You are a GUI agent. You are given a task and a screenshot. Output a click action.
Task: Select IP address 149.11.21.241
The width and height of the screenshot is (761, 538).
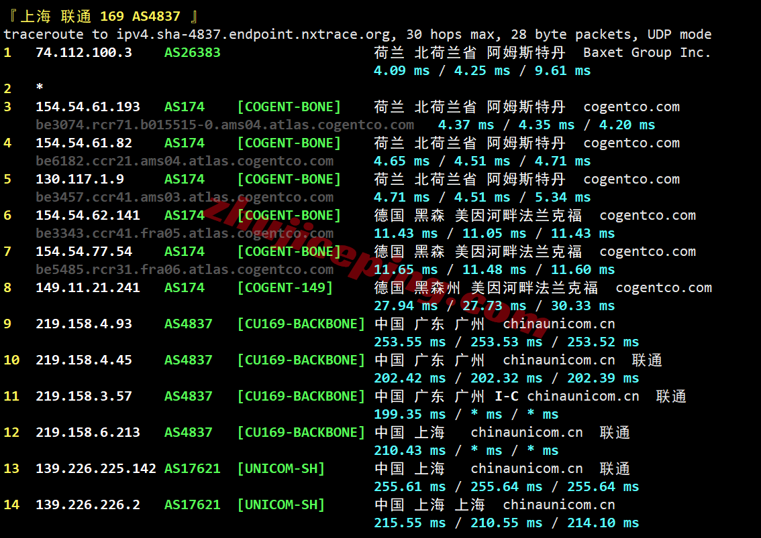coord(88,288)
